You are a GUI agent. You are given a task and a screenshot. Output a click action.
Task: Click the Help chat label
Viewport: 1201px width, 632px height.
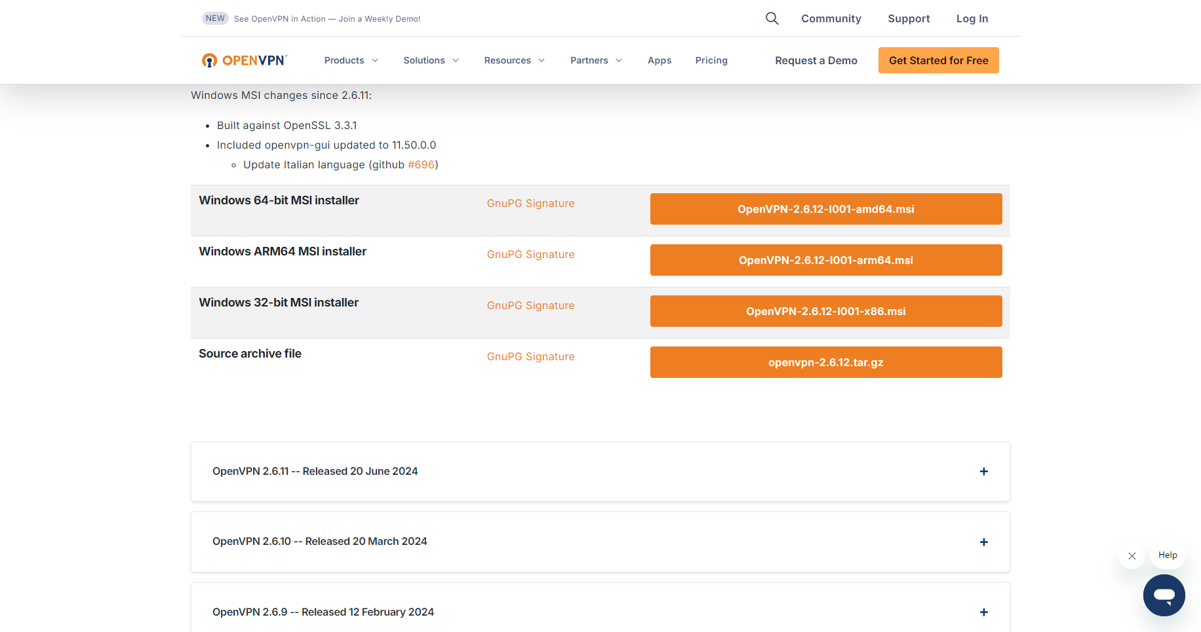click(1168, 555)
